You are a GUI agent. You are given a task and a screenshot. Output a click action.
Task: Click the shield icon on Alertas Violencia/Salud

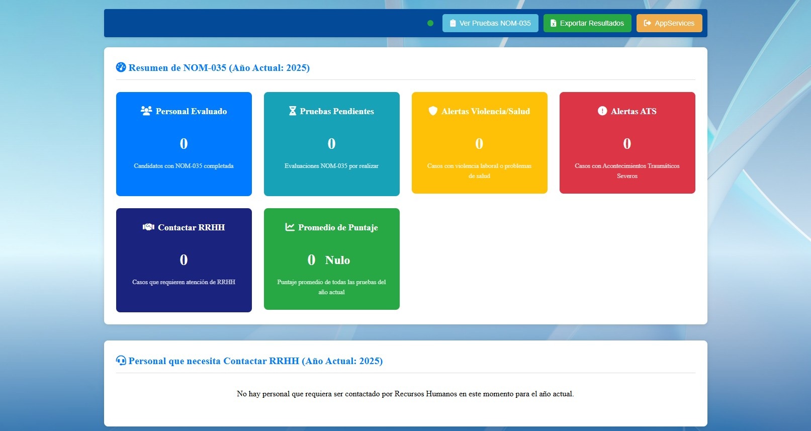433,111
